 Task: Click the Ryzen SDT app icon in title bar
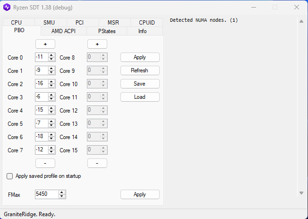(8, 7)
